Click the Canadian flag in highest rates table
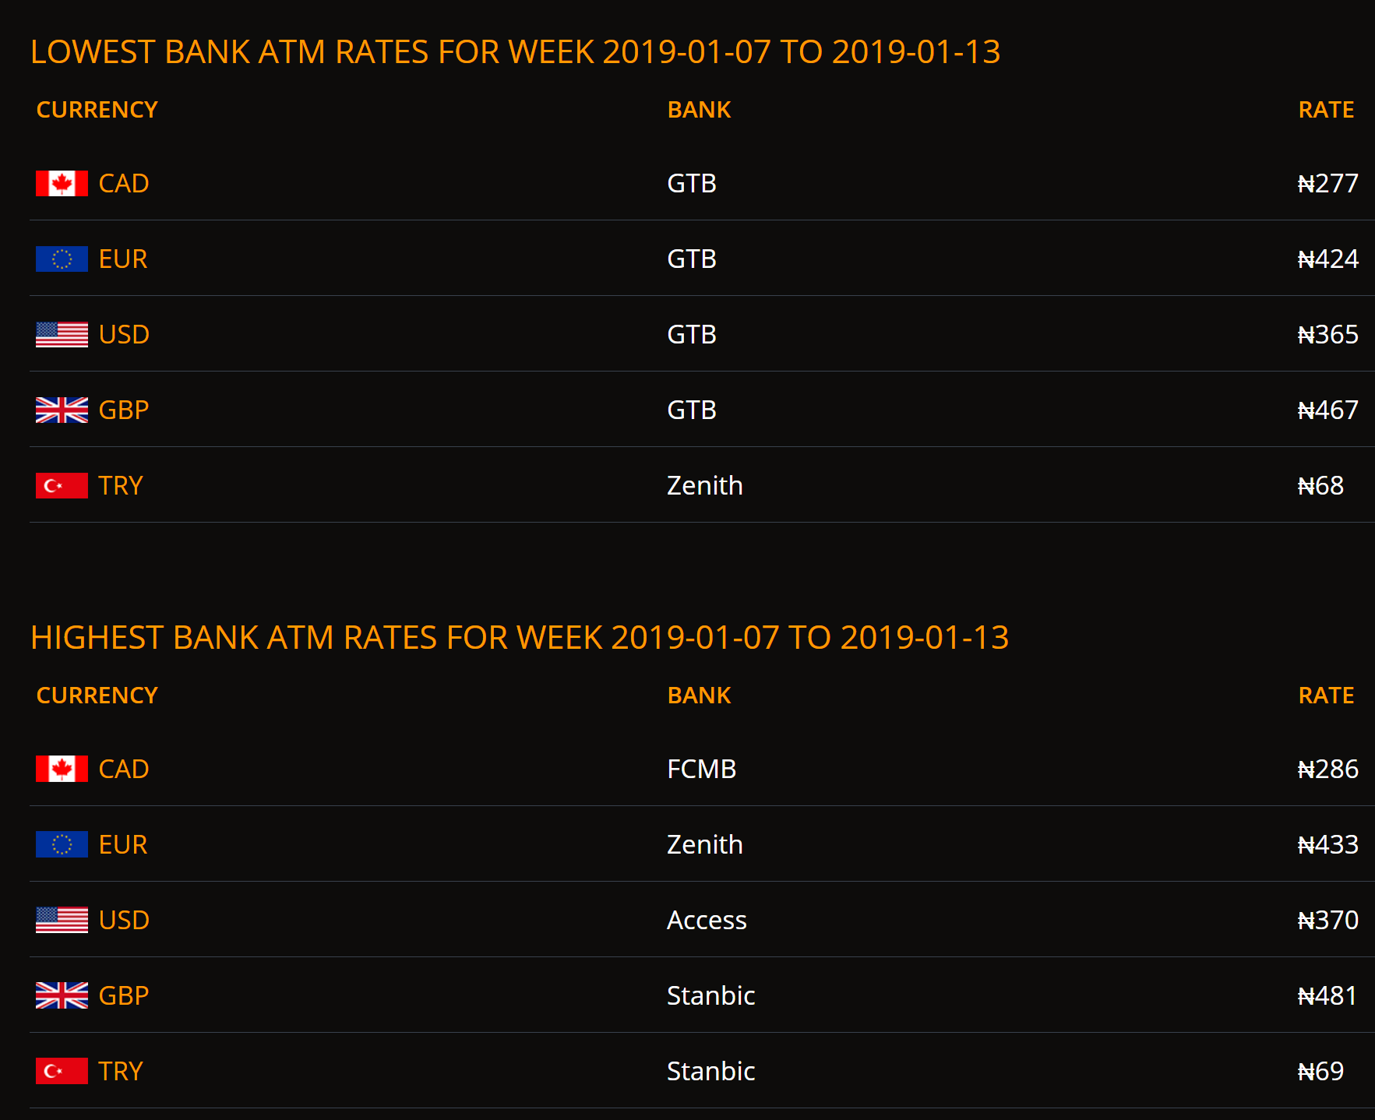 62,770
